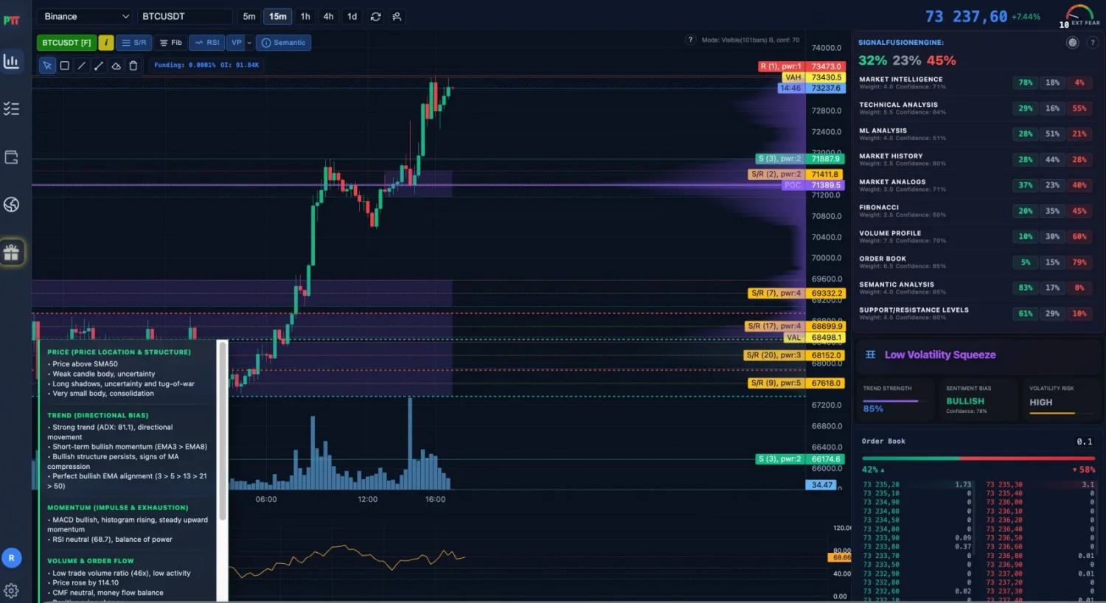This screenshot has width=1106, height=603.
Task: Switch to the 4h timeframe
Action: (328, 16)
